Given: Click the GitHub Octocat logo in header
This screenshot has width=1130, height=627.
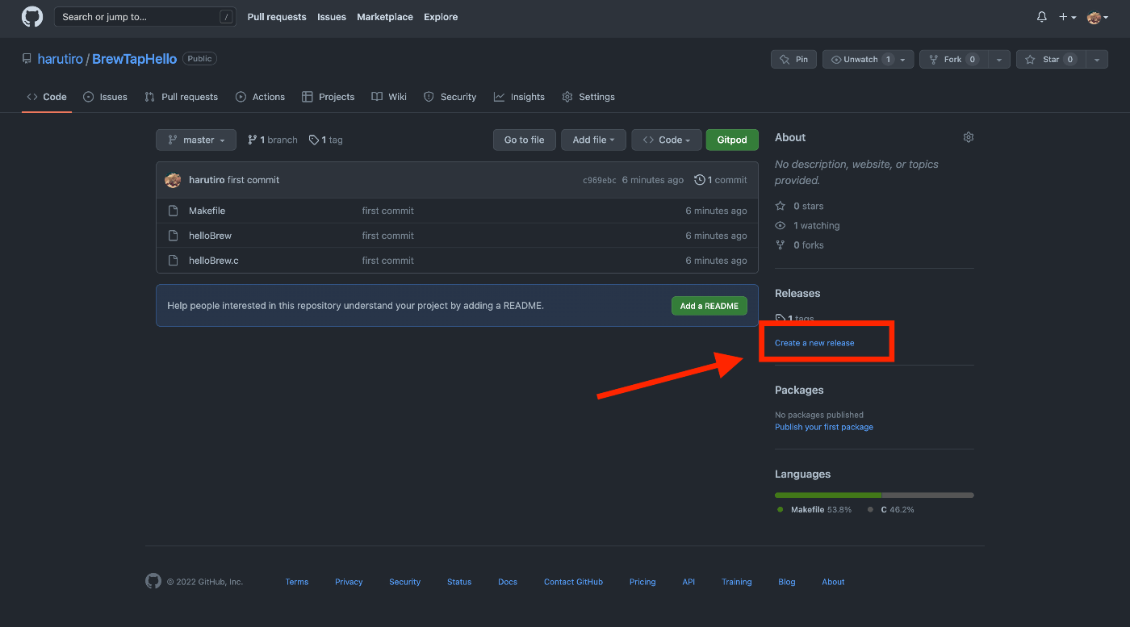Looking at the screenshot, I should tap(32, 17).
